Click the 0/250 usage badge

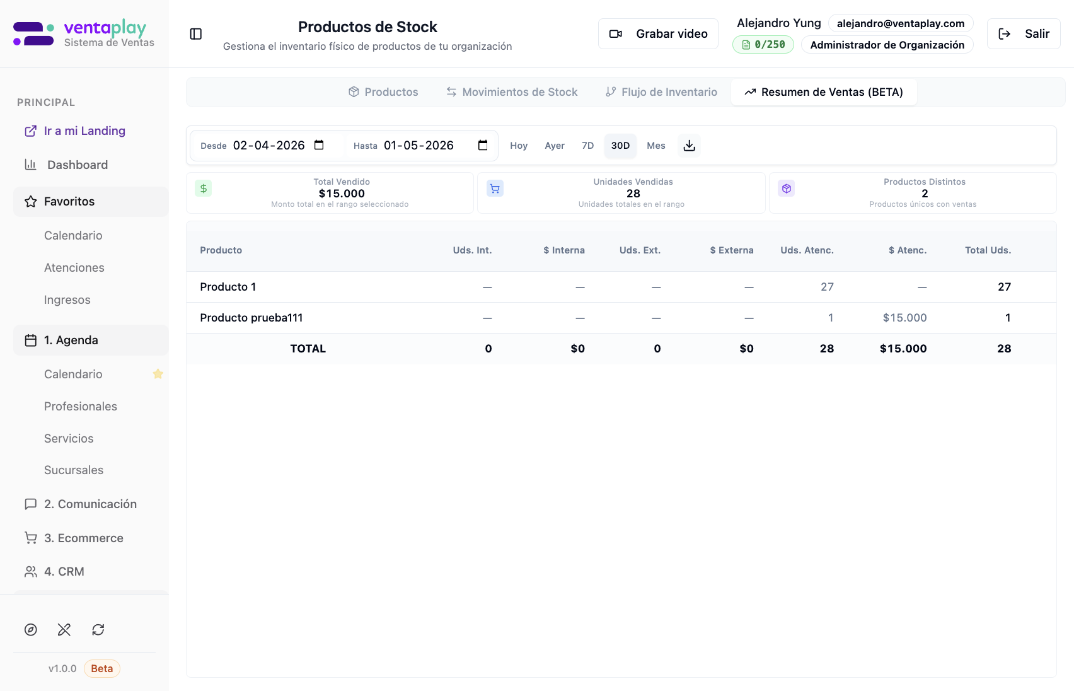pyautogui.click(x=763, y=45)
